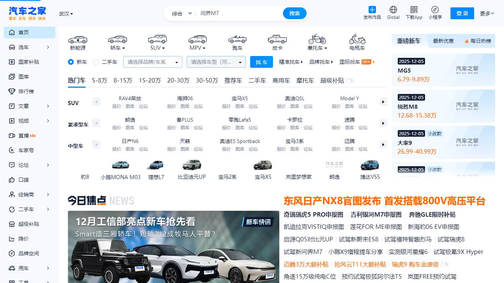Screen dimensions: 504x283
Task: Select the 新车 radio button
Action: click(x=70, y=62)
